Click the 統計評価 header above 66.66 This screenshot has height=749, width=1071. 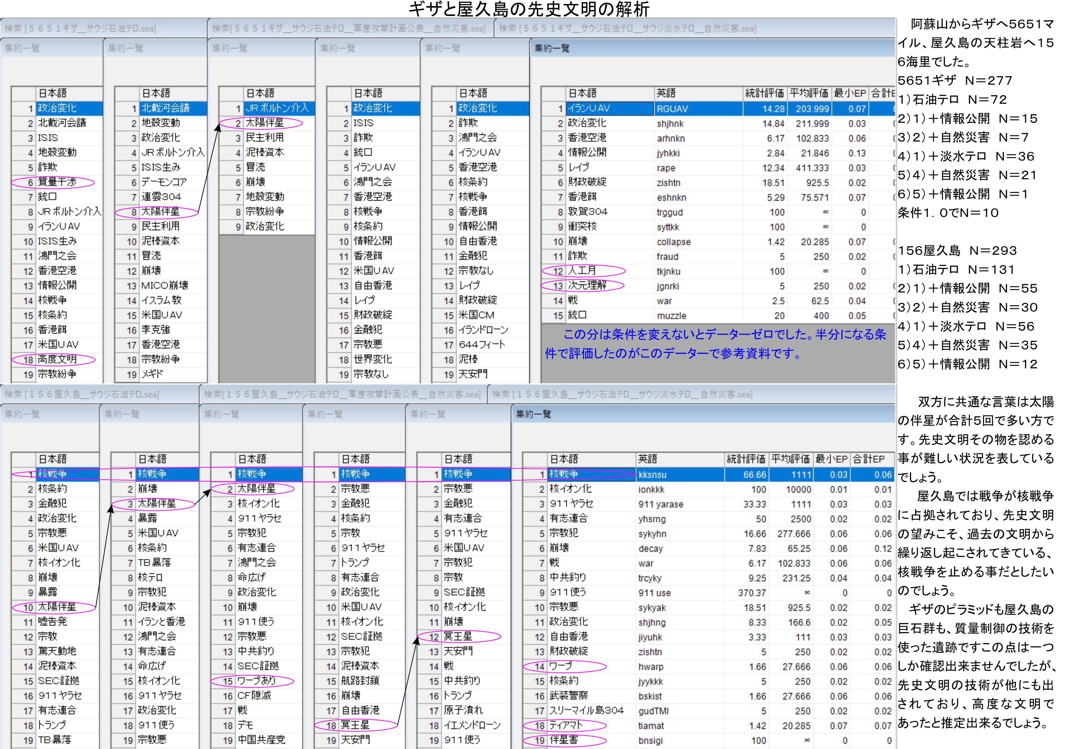pyautogui.click(x=746, y=460)
